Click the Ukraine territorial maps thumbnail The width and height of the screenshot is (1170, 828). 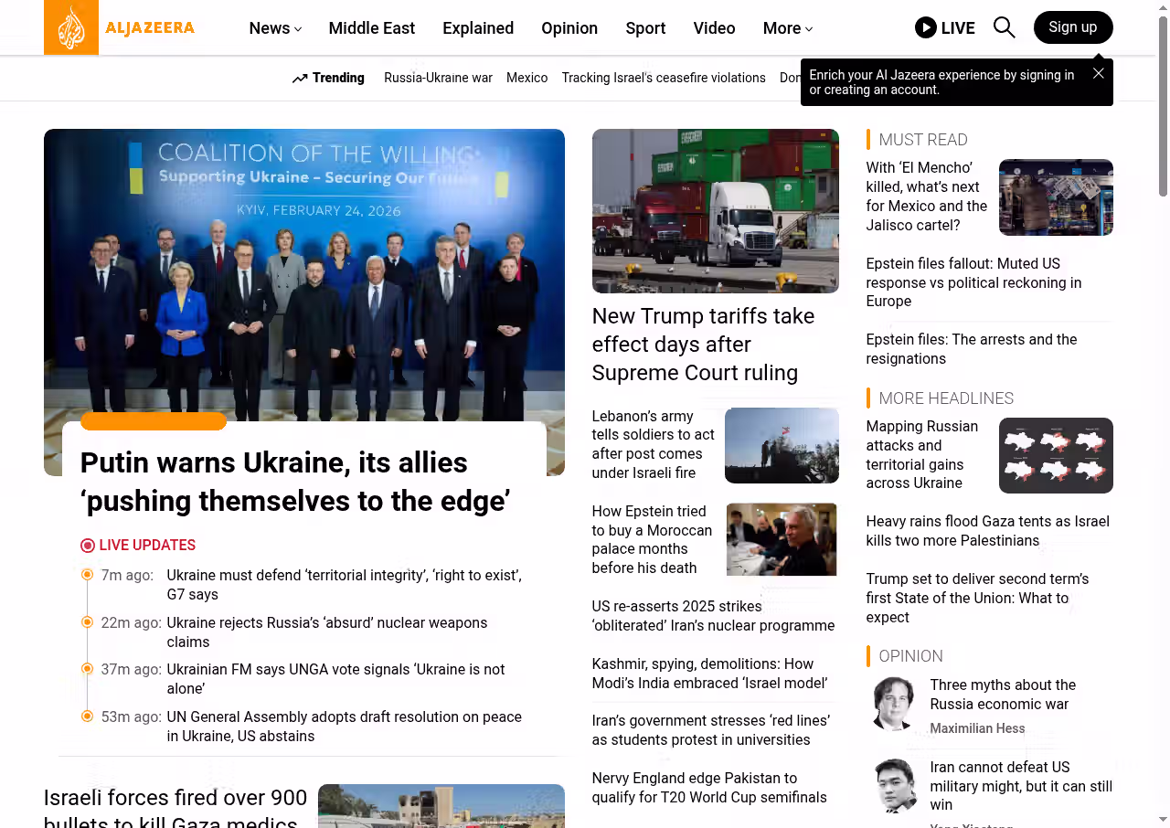tap(1055, 455)
